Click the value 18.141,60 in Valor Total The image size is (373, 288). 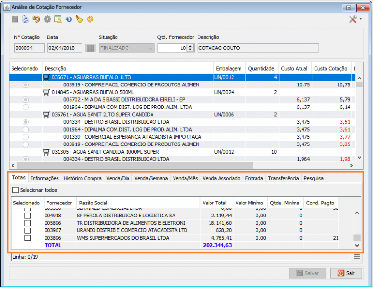click(x=220, y=223)
